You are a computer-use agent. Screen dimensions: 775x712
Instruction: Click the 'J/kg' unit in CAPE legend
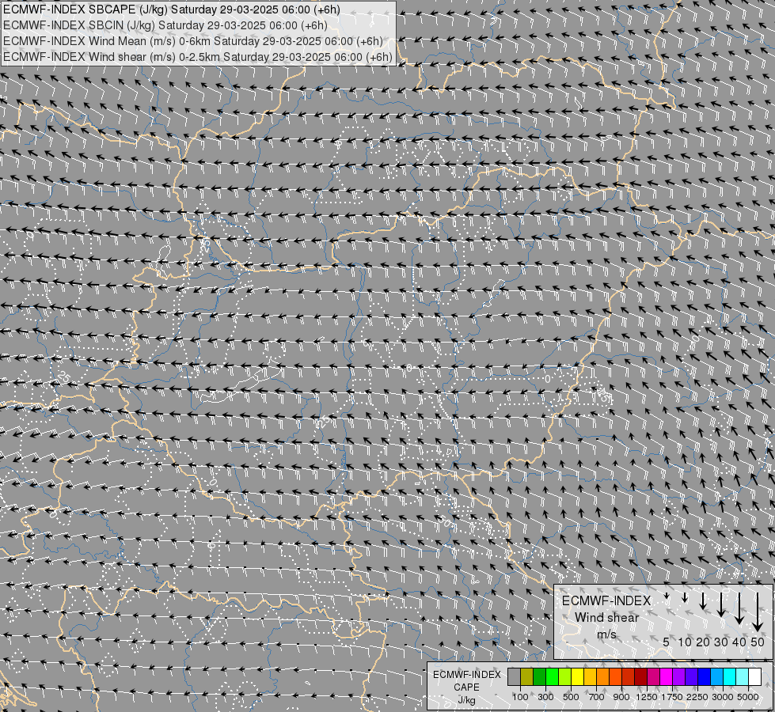(466, 700)
